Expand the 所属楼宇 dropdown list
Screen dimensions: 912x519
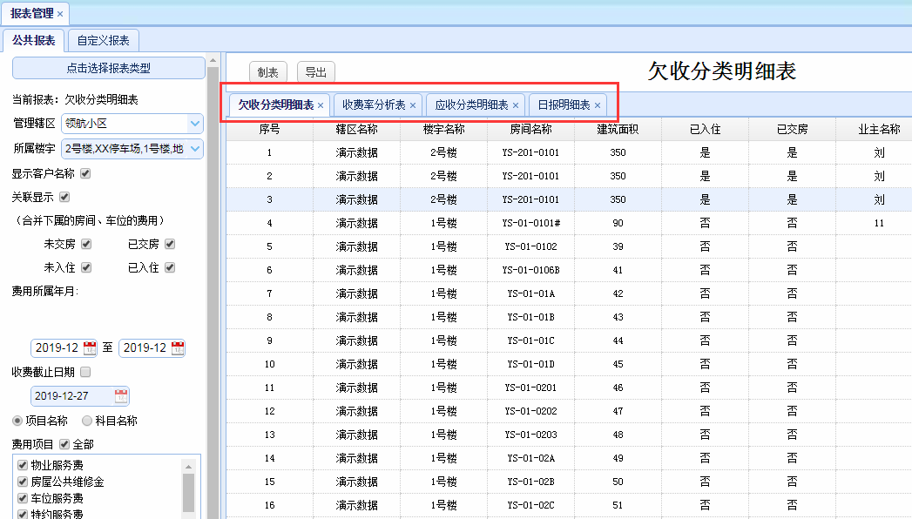(x=195, y=149)
